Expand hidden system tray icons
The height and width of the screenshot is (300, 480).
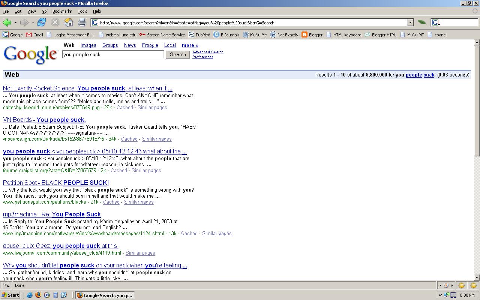(440, 295)
